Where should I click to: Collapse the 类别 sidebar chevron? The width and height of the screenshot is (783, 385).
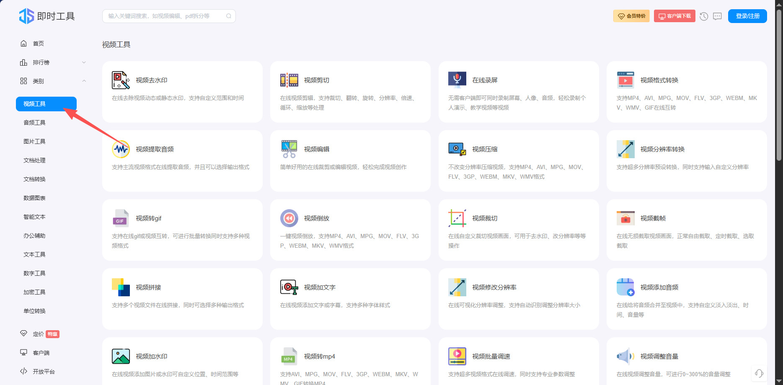tap(84, 81)
